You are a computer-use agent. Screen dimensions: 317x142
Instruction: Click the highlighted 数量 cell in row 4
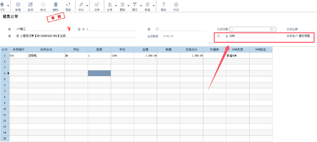pos(99,73)
